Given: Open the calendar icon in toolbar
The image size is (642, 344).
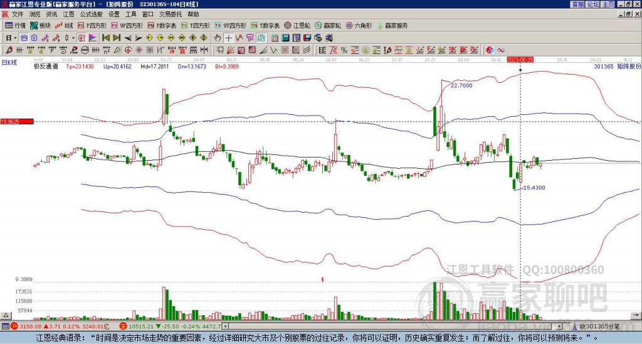Looking at the screenshot, I should tap(275, 38).
